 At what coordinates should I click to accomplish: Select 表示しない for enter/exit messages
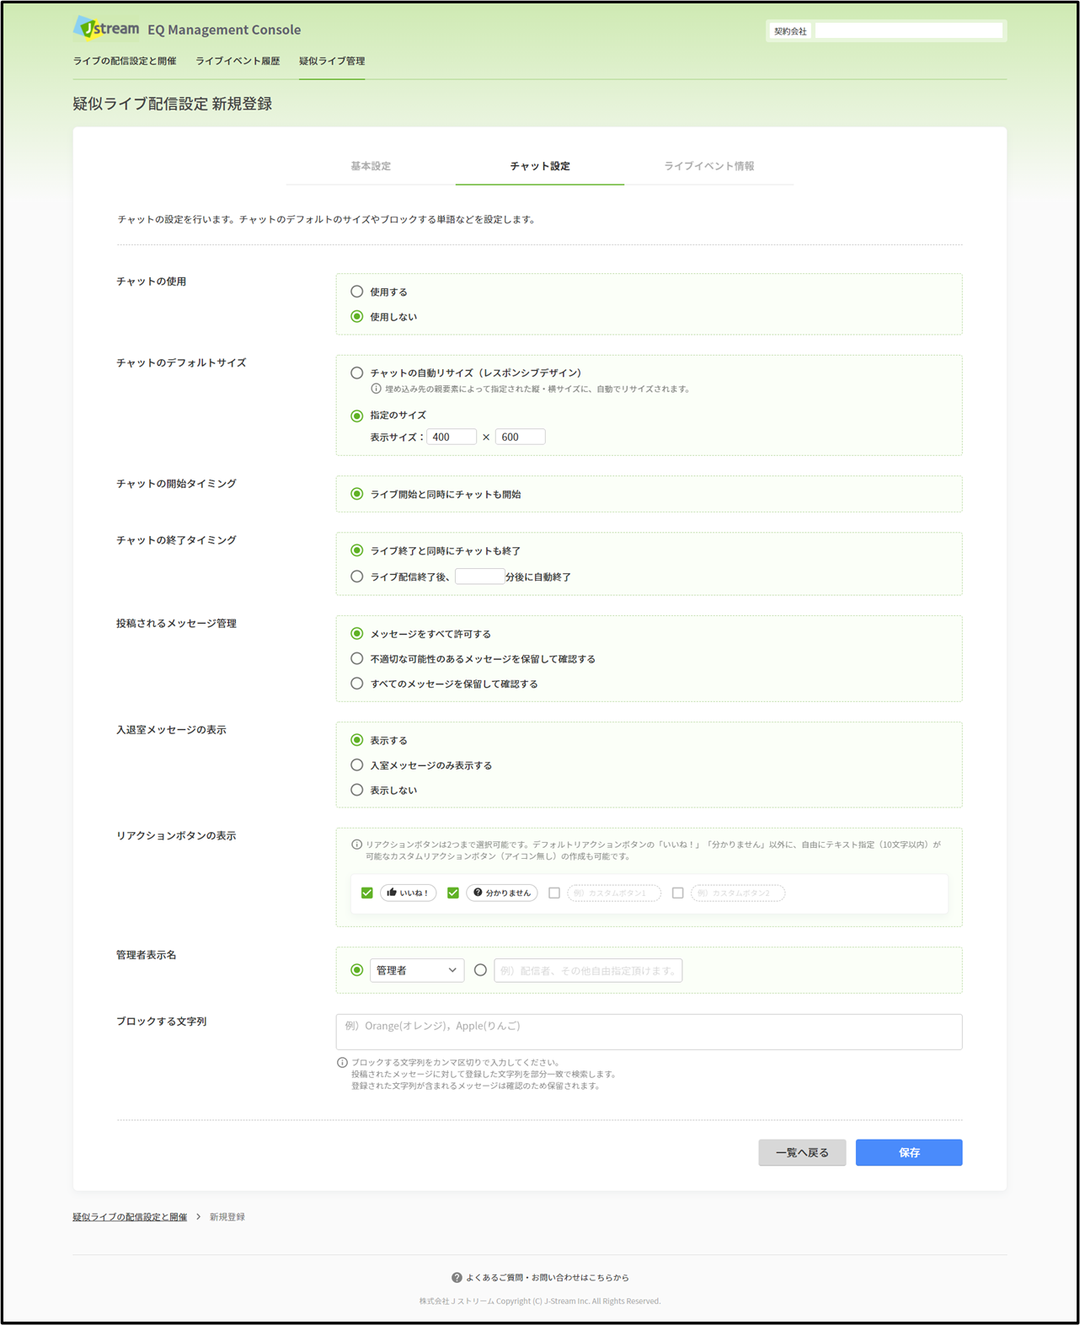[x=357, y=790]
